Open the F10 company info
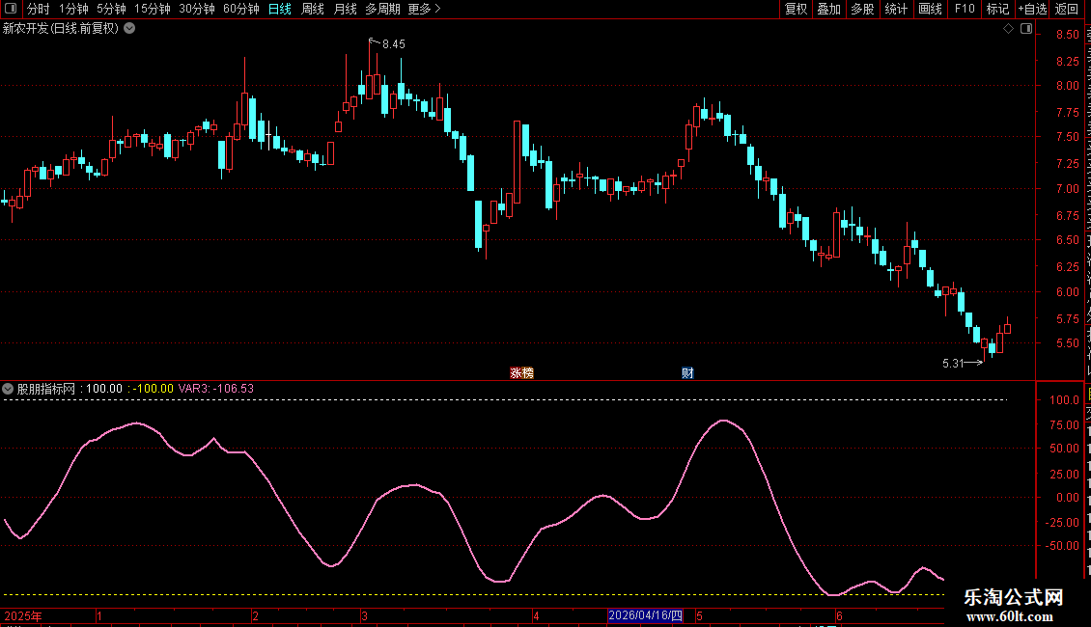This screenshot has width=1091, height=627. tap(965, 9)
